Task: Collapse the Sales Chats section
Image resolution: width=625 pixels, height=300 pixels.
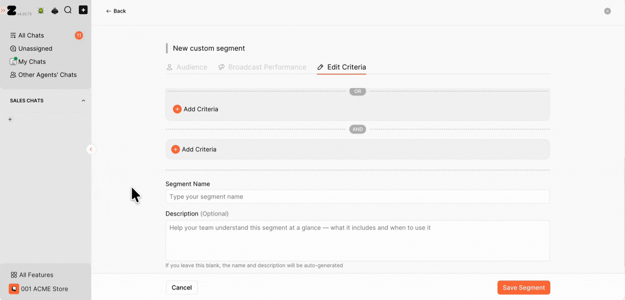Action: pos(83,101)
